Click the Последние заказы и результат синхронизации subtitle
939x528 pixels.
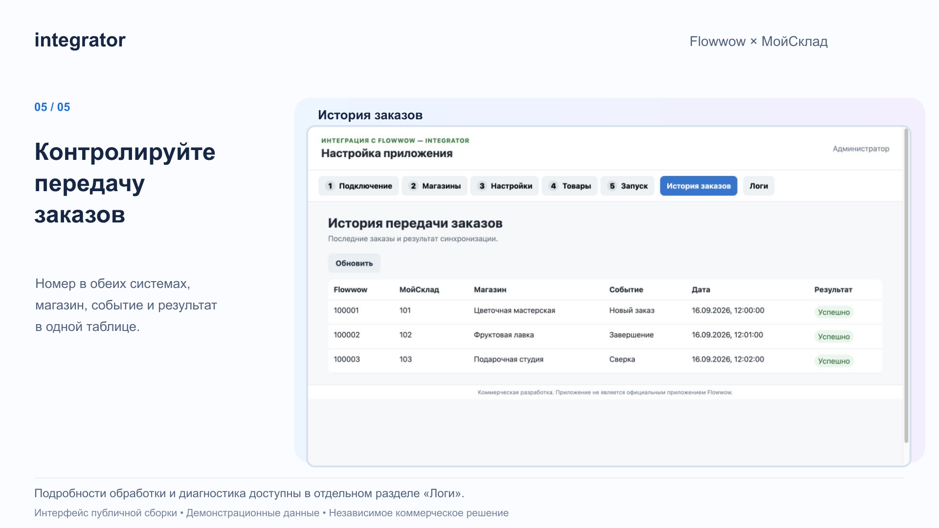tap(413, 239)
